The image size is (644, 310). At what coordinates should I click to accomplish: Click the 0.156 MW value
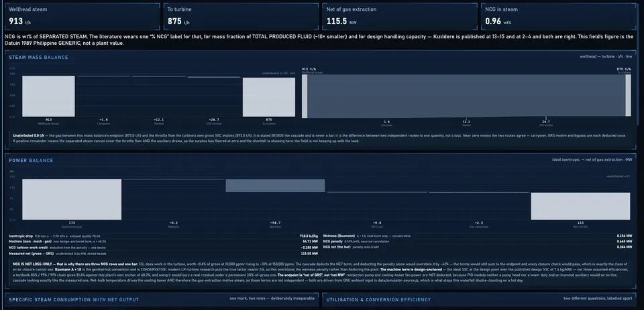coord(625,236)
